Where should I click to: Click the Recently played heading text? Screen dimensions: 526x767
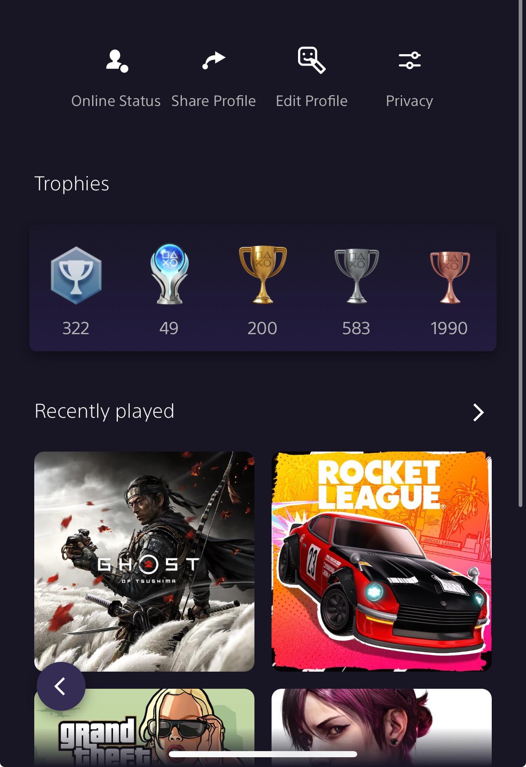tap(104, 411)
